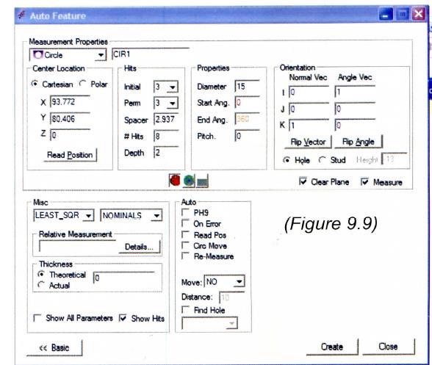Enable the Circ Move checkbox
Viewport: 432px width, 365px height.
tap(185, 245)
